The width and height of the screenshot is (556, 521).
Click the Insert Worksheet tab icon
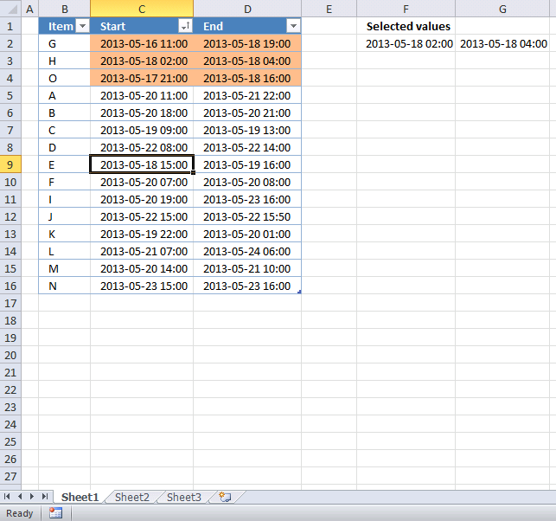click(x=225, y=497)
